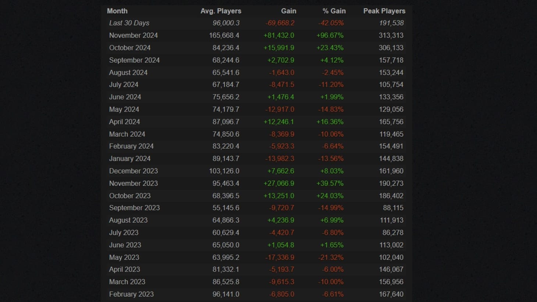Viewport: 537px width, 302px height.
Task: Click the peak player value 313,313
Action: pos(391,35)
